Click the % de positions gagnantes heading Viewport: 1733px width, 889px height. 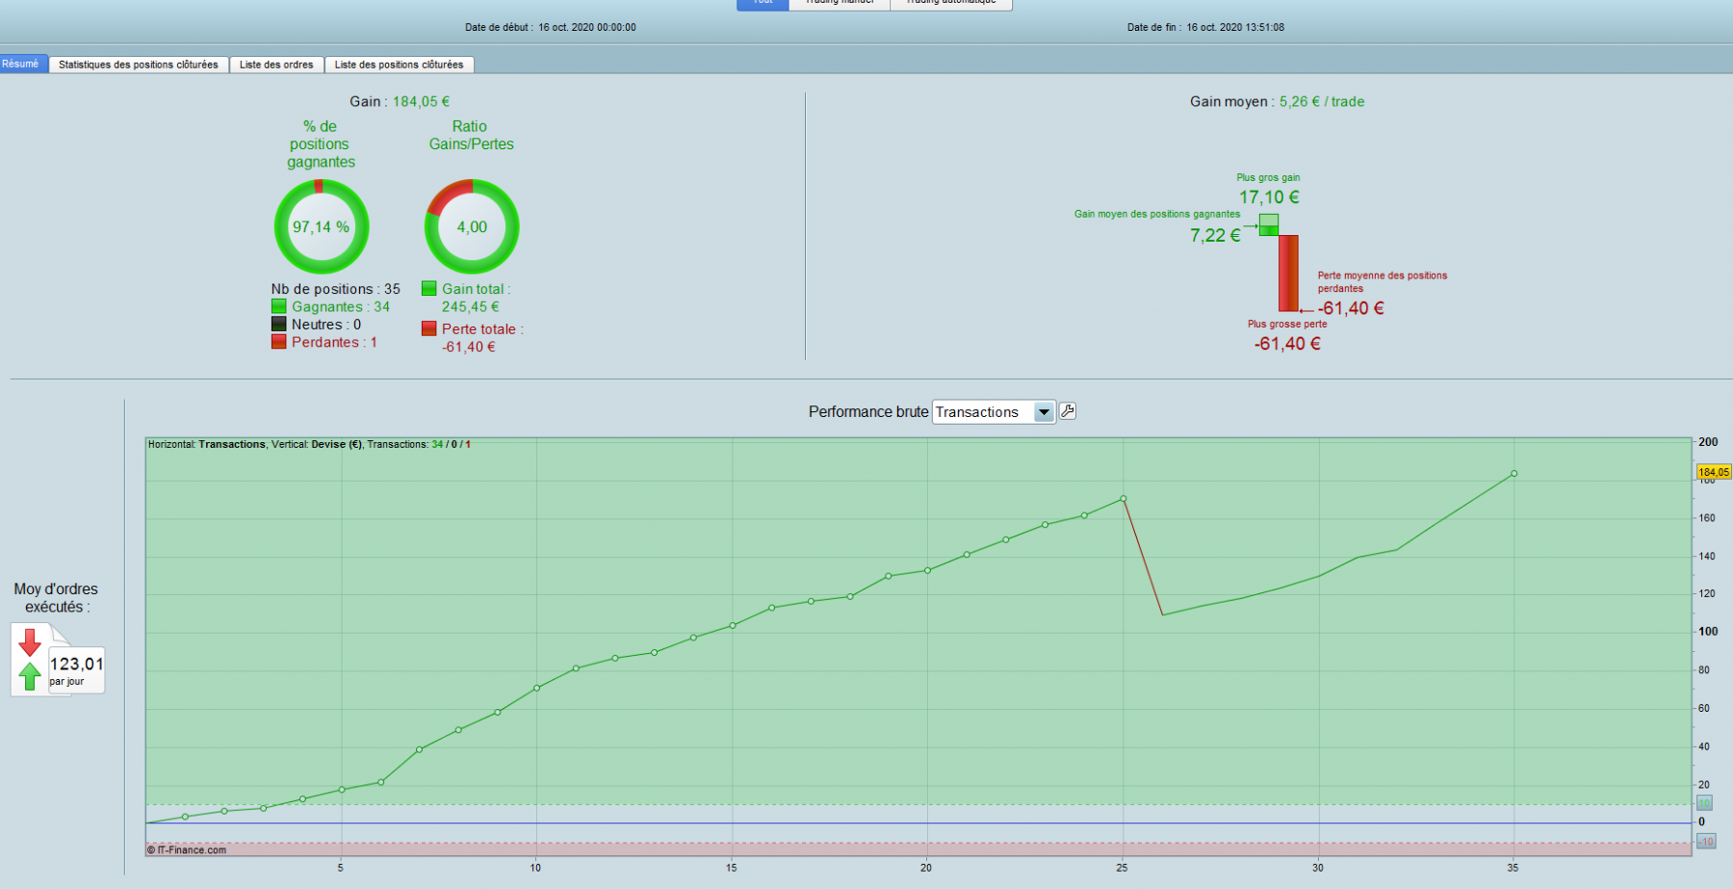(x=321, y=144)
